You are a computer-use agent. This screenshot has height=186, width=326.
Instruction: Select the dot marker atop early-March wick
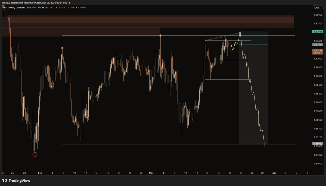(160, 36)
